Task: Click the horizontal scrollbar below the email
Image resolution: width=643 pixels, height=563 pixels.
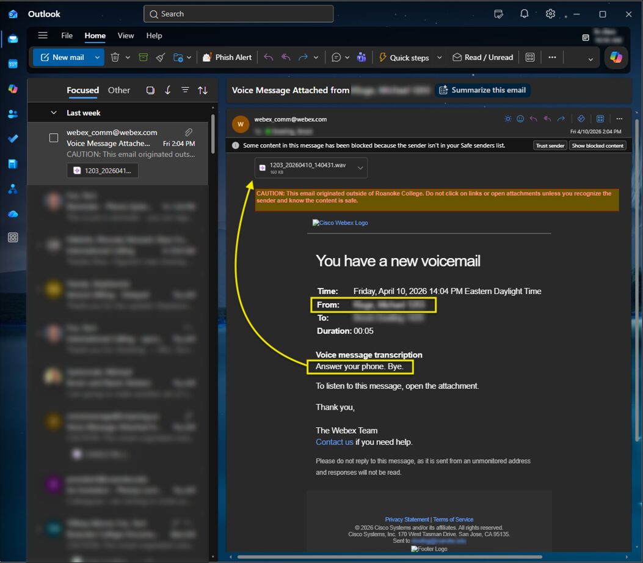Action: [x=390, y=557]
